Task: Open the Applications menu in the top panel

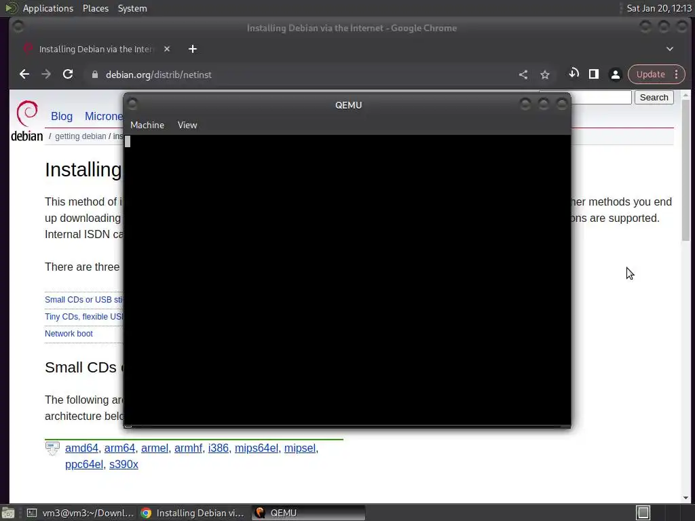Action: pyautogui.click(x=48, y=8)
